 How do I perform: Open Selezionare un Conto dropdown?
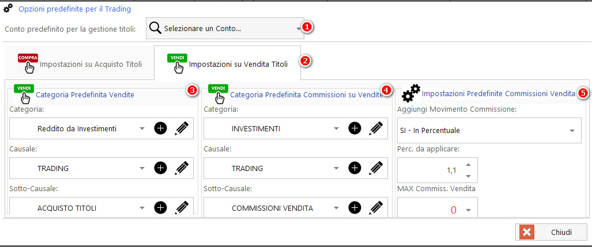pos(299,28)
